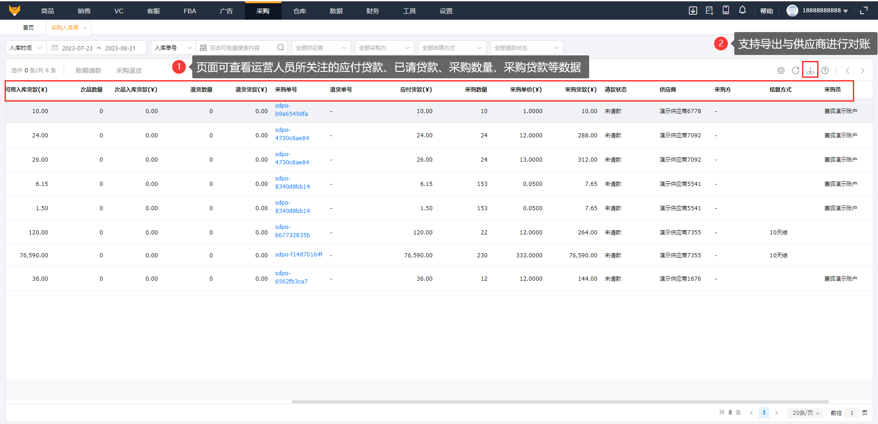
Task: Open the notification bell icon
Action: [742, 10]
